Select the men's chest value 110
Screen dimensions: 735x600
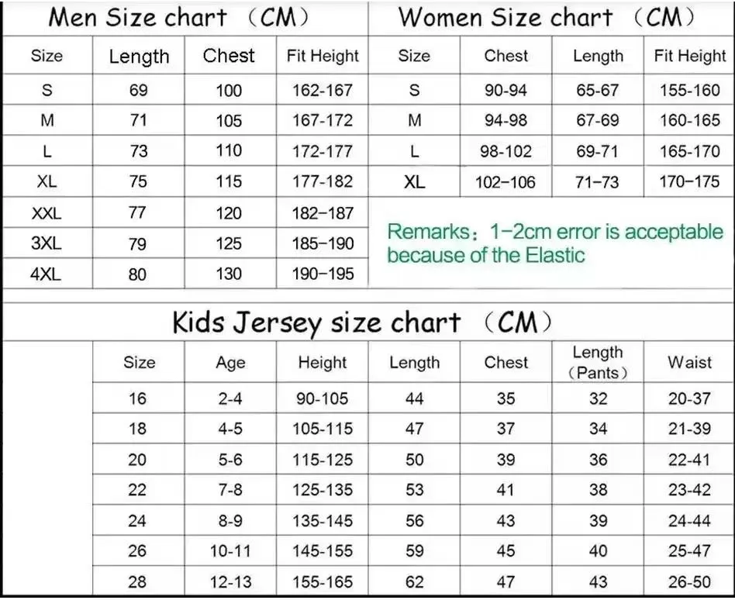(229, 151)
